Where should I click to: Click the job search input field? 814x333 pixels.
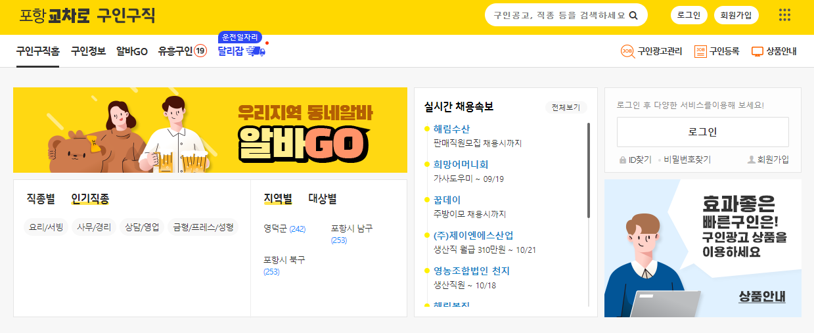click(x=560, y=15)
